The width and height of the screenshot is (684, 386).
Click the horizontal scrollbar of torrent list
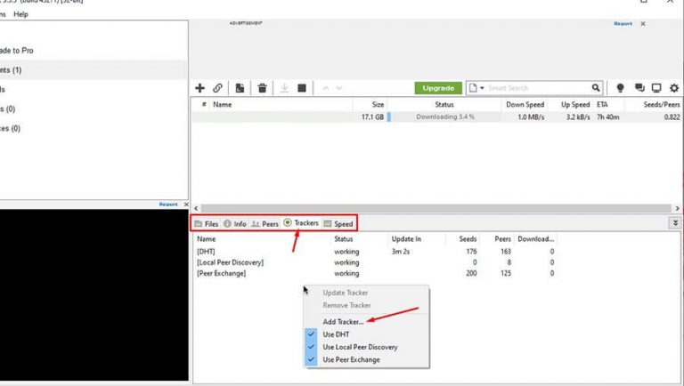coord(436,208)
